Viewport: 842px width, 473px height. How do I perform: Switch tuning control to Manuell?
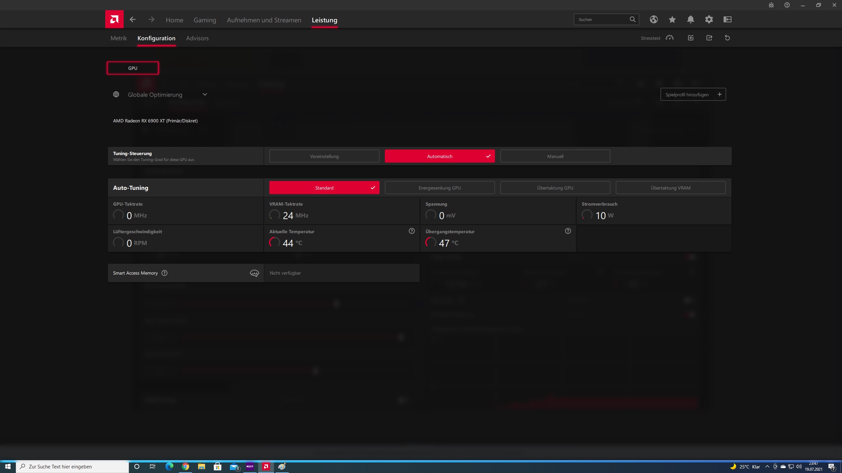(555, 156)
